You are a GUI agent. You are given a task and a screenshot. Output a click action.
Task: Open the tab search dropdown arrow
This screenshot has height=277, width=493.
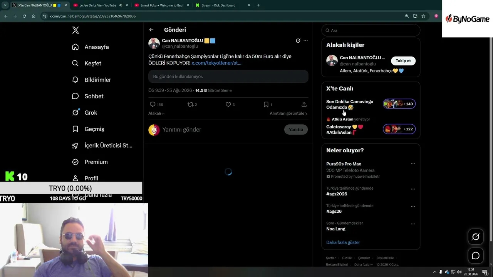(5, 5)
